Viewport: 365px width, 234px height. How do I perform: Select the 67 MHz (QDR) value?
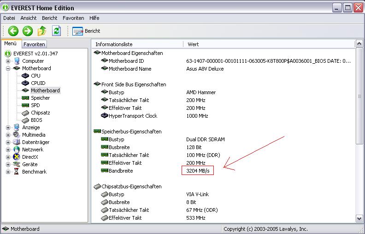click(202, 210)
